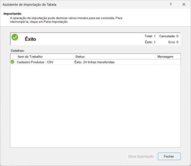Close the Assistente de Importação dialog

(x=184, y=4)
